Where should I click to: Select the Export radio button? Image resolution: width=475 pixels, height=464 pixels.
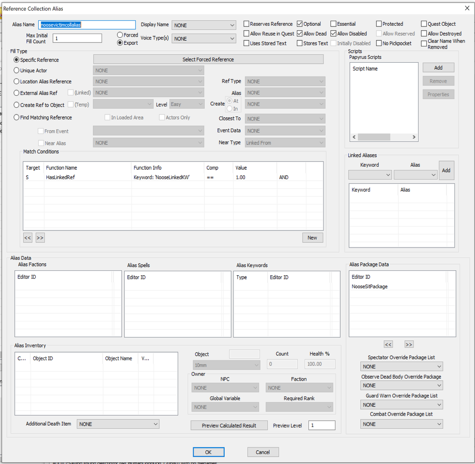click(120, 43)
